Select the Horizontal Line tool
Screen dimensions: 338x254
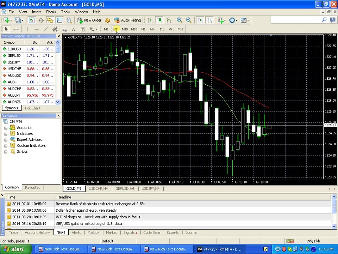pos(36,29)
